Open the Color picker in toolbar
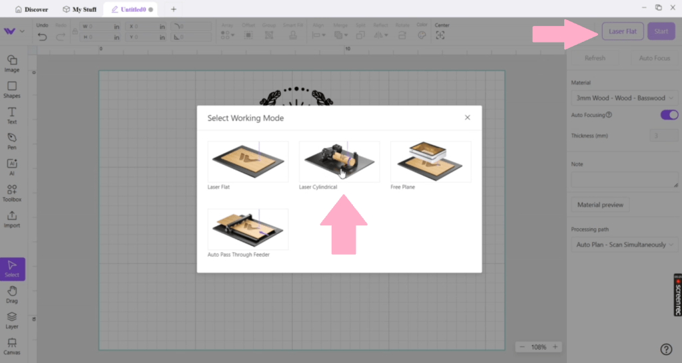The height and width of the screenshot is (363, 682). click(422, 35)
